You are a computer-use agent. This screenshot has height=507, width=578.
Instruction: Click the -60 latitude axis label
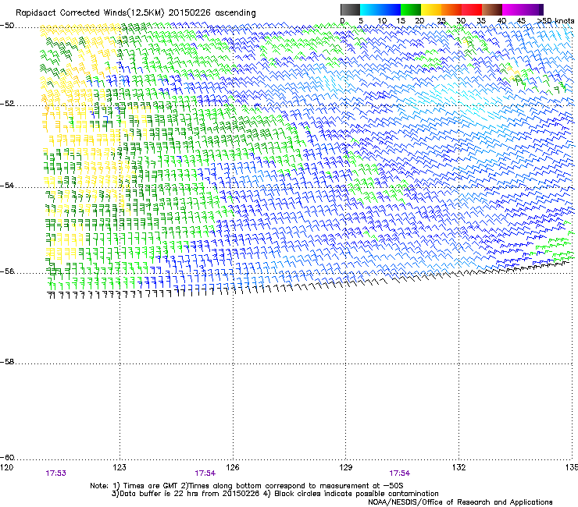coord(7,458)
